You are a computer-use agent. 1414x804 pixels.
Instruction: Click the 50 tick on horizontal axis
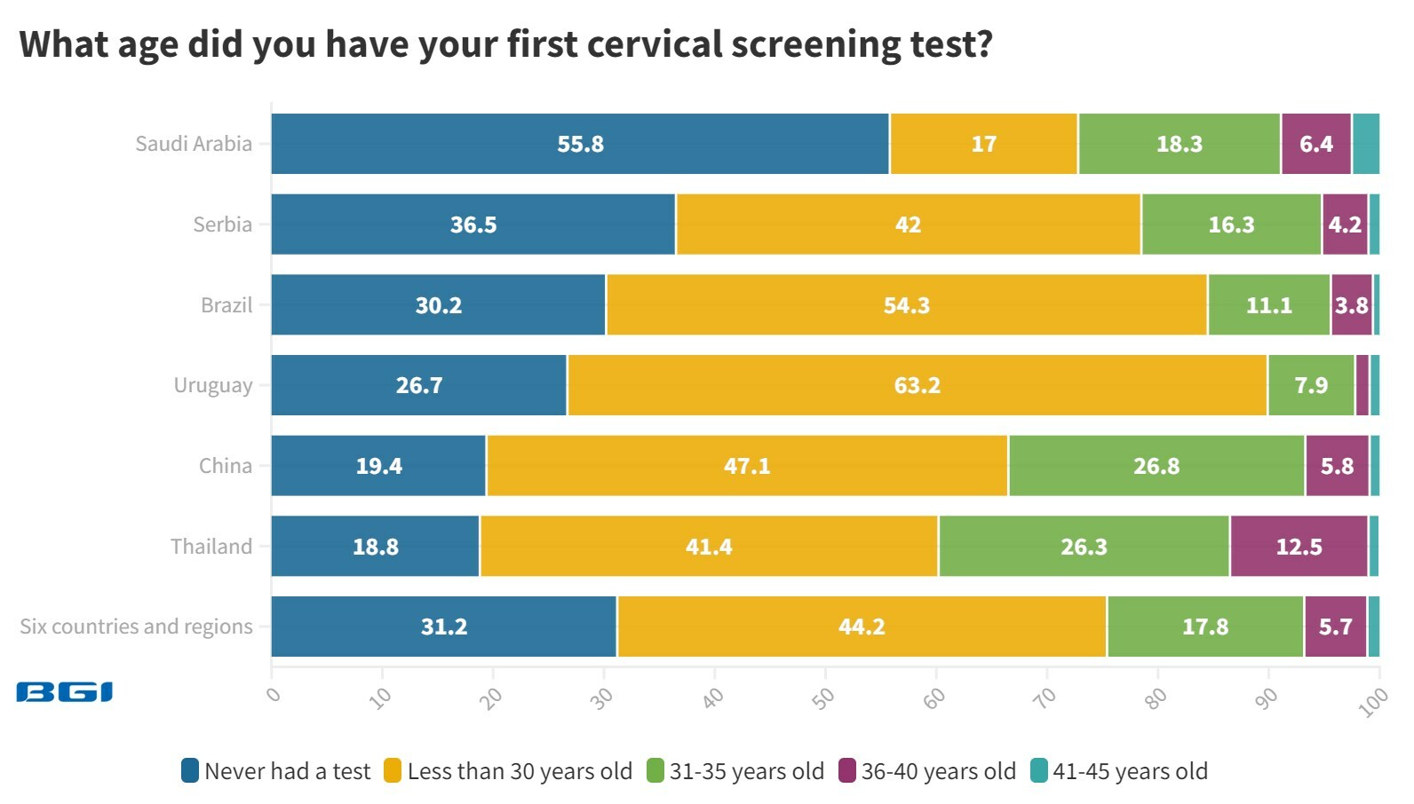[823, 698]
